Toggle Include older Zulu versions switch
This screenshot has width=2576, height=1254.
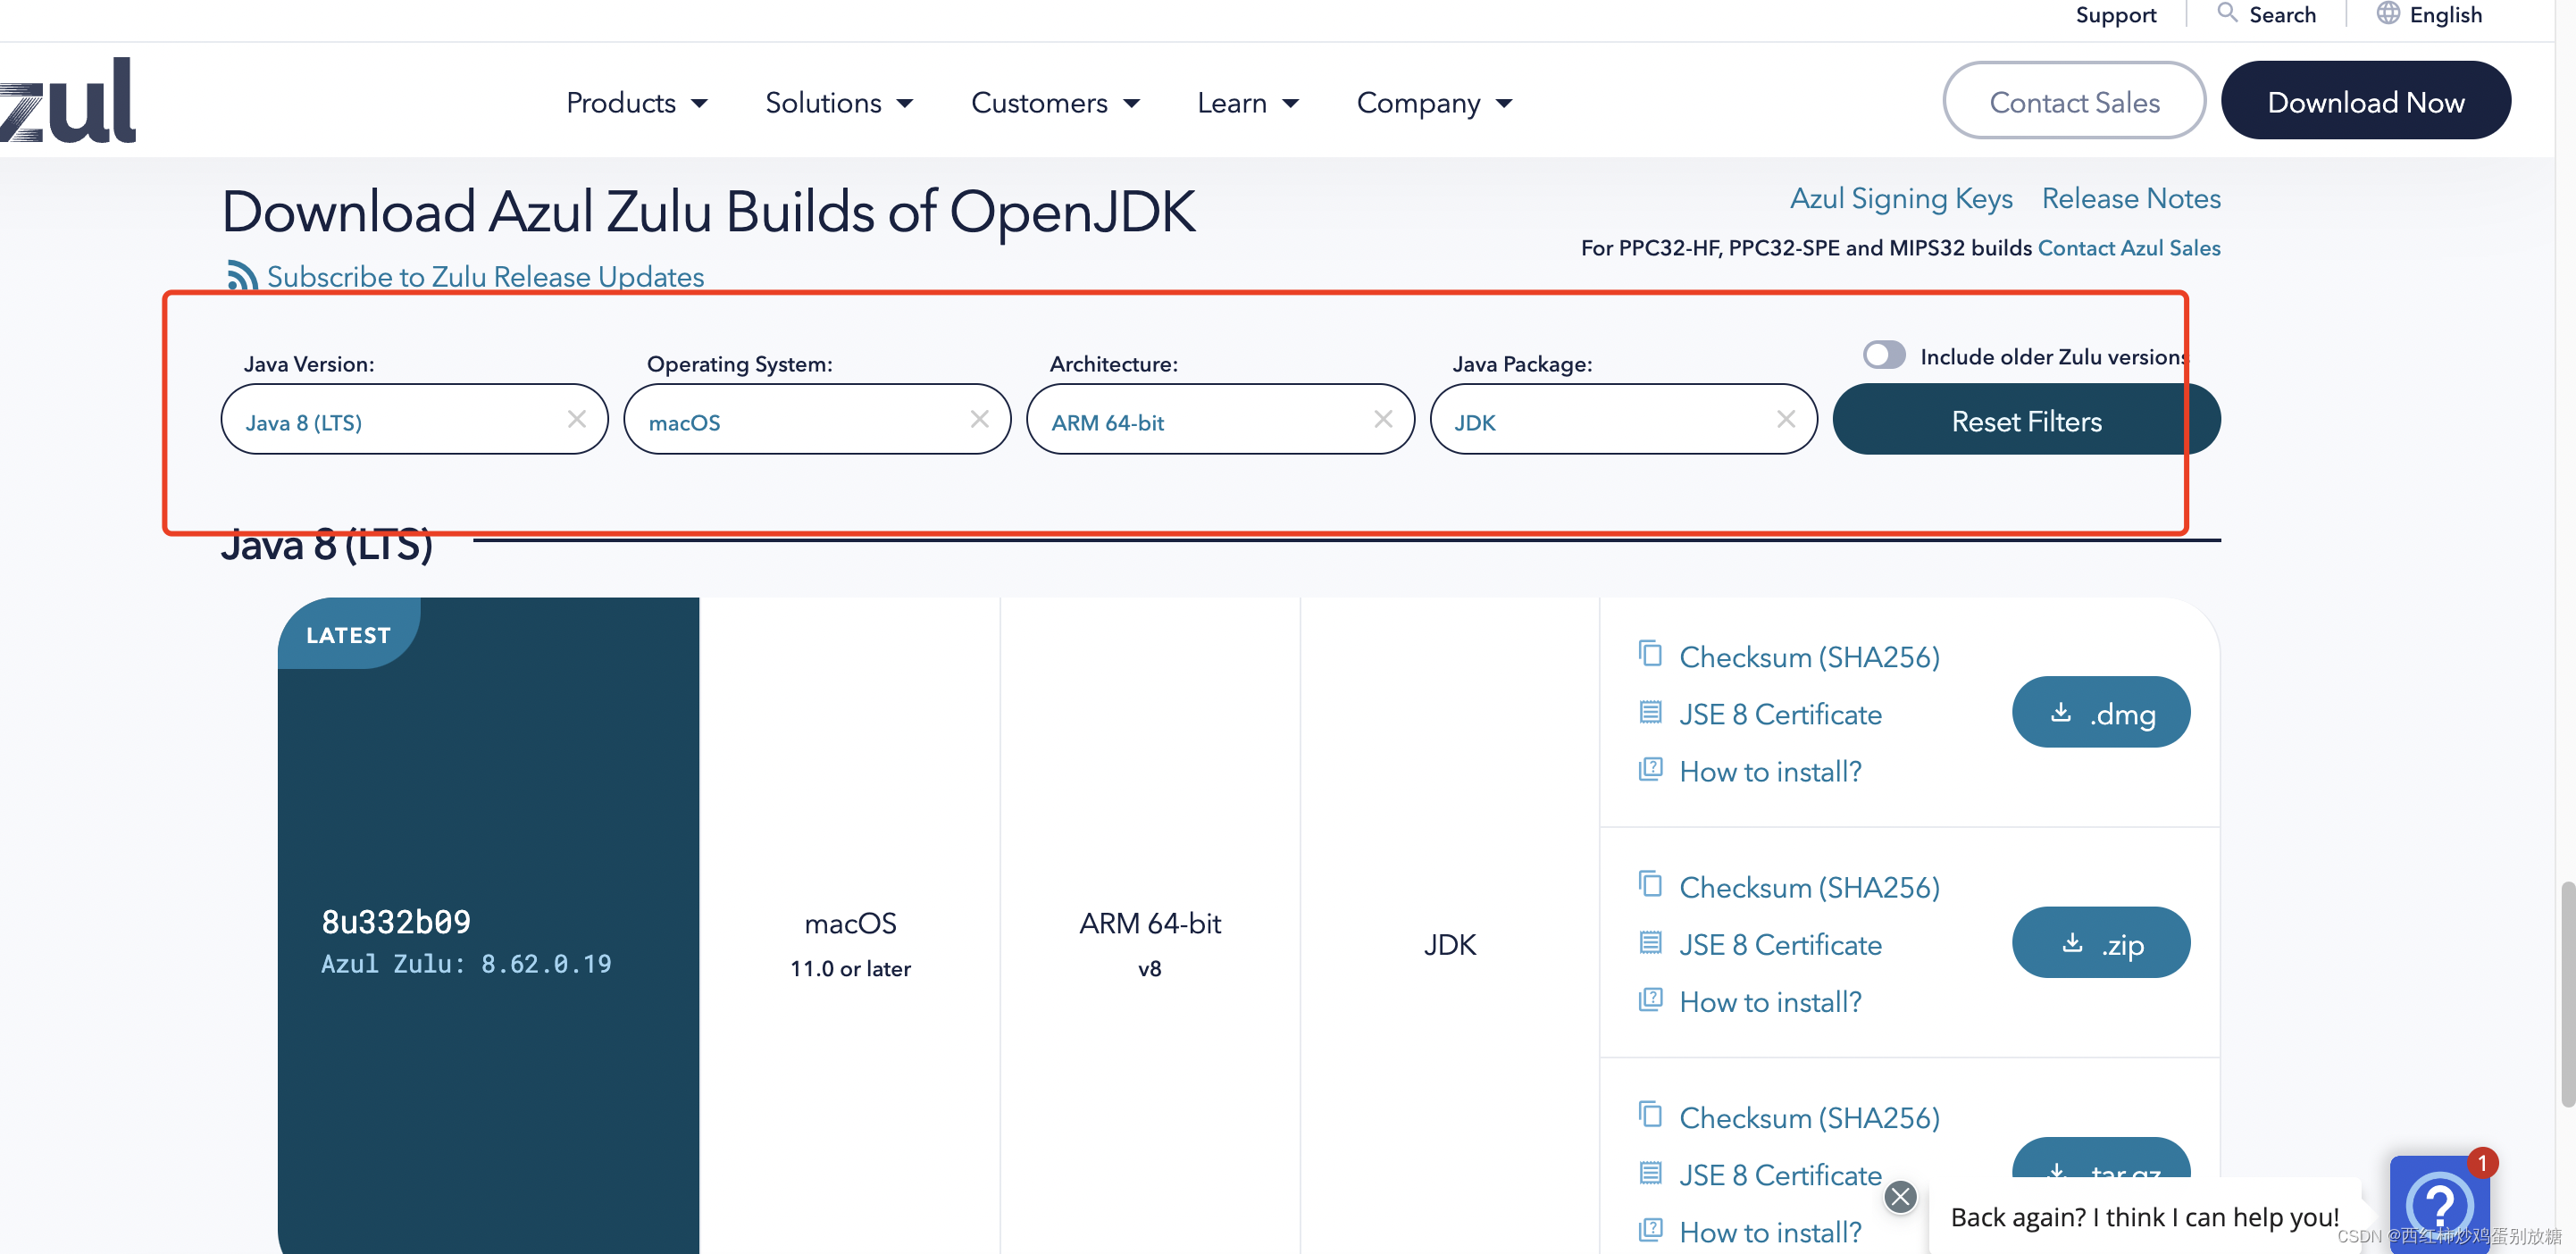pos(1884,355)
